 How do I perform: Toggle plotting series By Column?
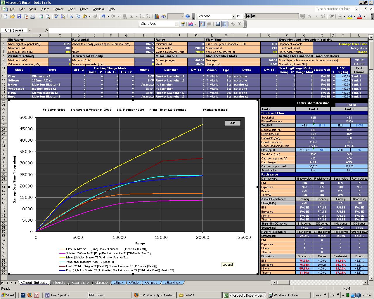tap(224, 24)
